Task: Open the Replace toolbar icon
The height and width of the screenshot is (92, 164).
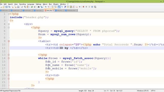Action: pos(42,7)
